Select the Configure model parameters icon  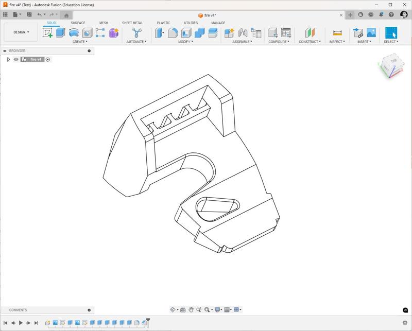pos(273,33)
